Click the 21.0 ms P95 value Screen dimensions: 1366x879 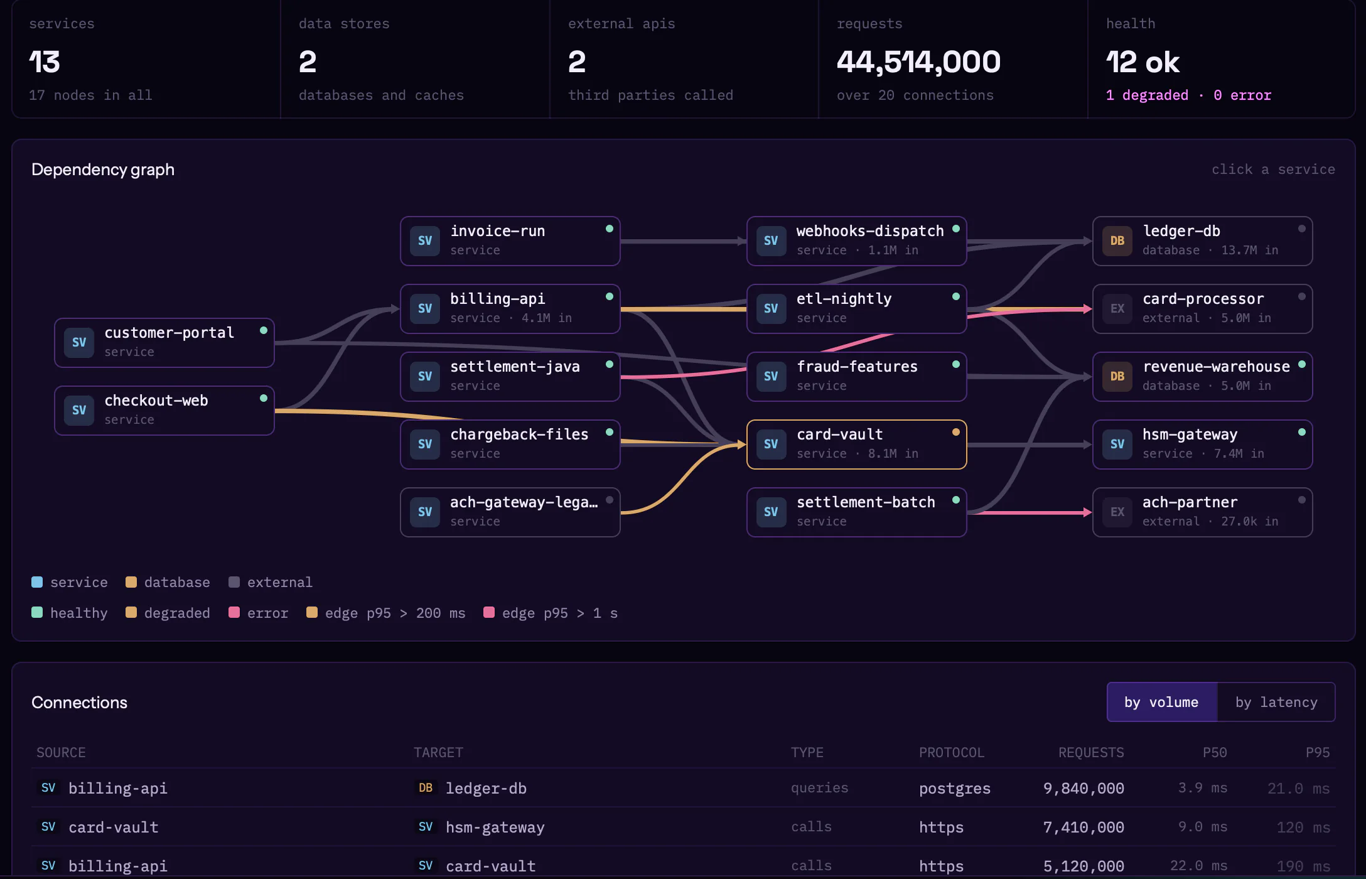click(x=1298, y=788)
